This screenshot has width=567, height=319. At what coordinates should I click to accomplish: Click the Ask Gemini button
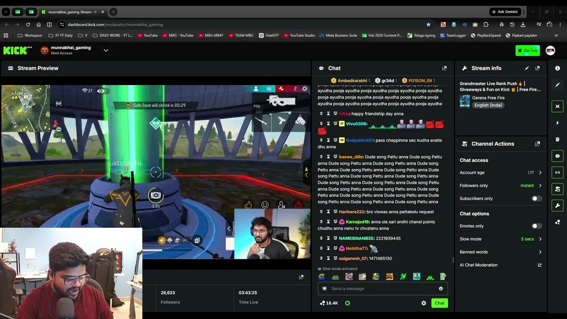point(504,12)
